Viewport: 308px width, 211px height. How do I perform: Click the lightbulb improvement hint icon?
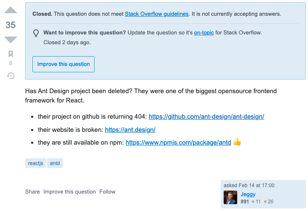36,33
